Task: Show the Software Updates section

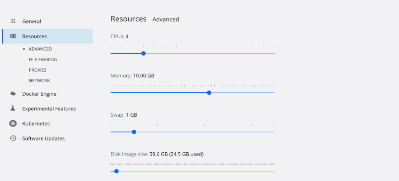Action: pyautogui.click(x=43, y=139)
